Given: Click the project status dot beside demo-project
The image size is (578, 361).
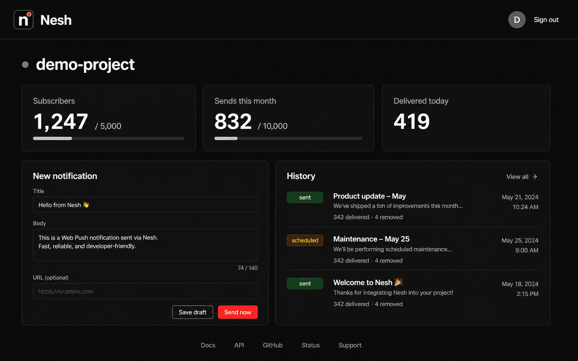Looking at the screenshot, I should [x=25, y=65].
